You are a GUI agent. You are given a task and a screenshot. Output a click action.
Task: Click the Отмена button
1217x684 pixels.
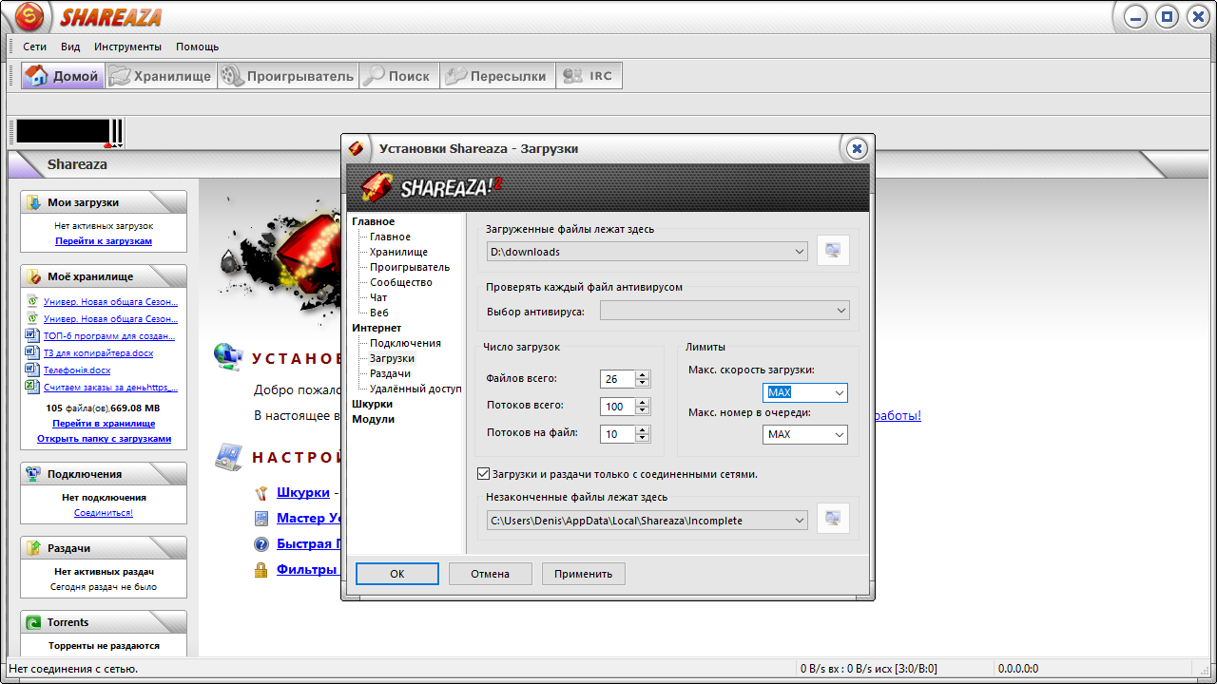pos(490,574)
